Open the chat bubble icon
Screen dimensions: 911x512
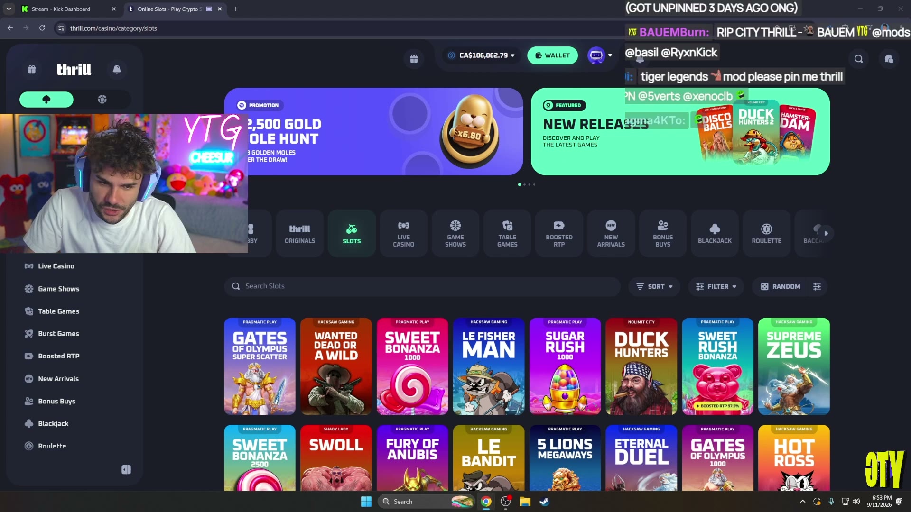[889, 59]
